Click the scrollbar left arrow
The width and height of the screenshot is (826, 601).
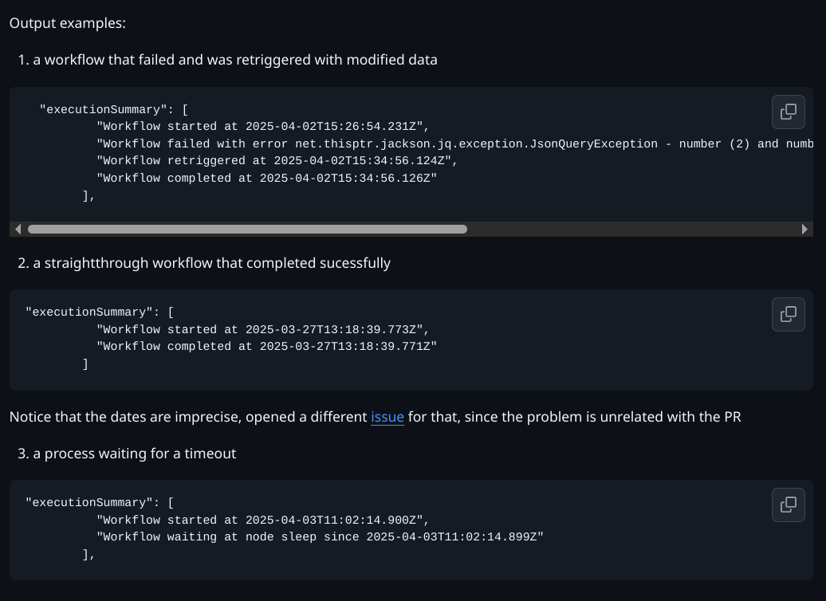(x=18, y=230)
